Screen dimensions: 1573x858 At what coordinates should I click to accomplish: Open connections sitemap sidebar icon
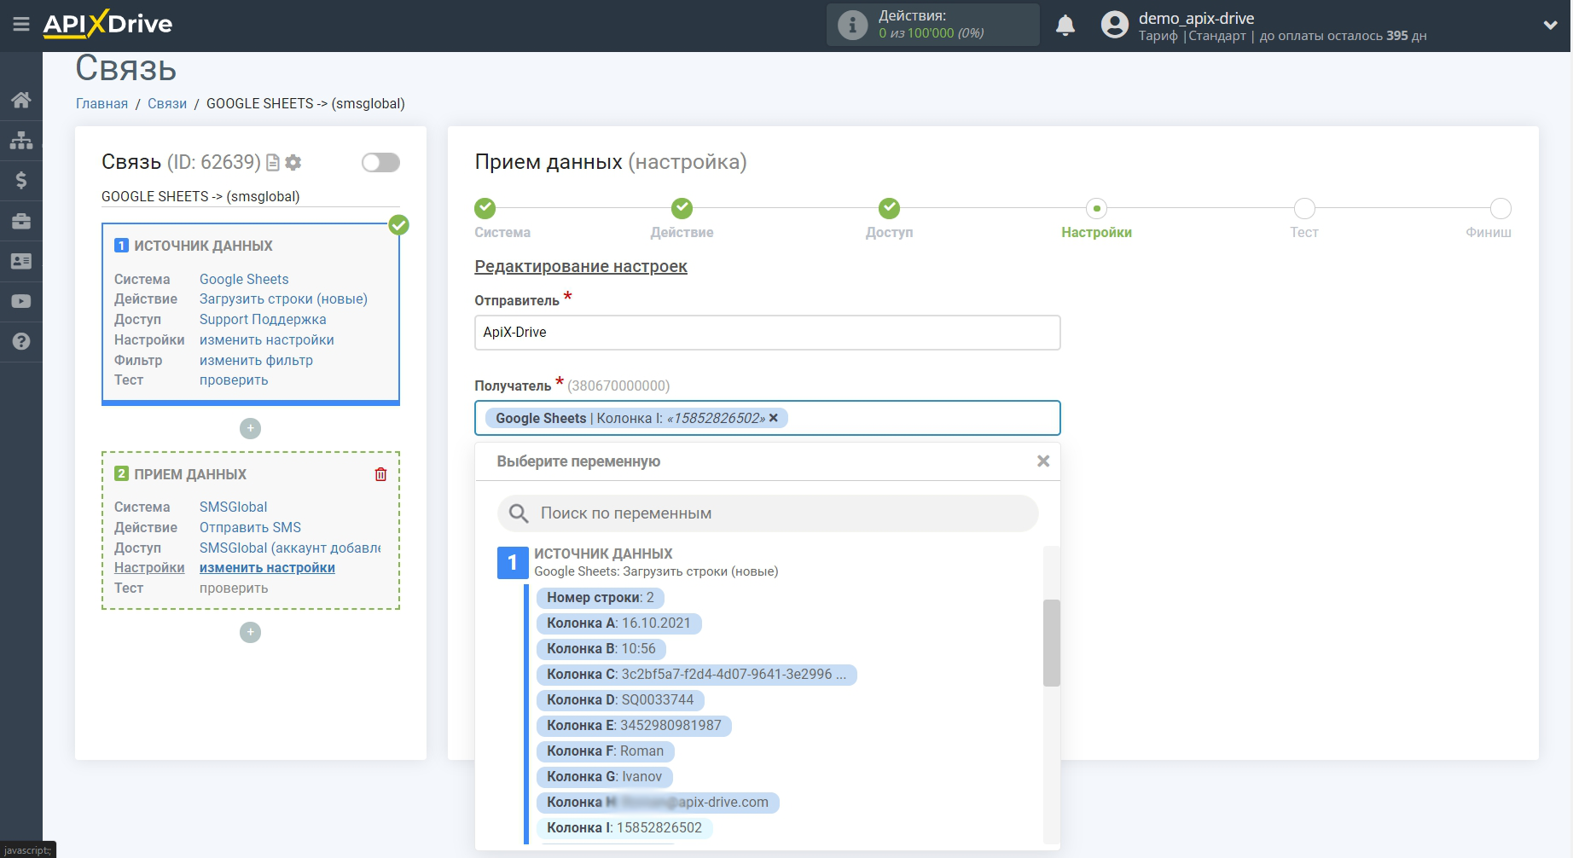pyautogui.click(x=21, y=140)
